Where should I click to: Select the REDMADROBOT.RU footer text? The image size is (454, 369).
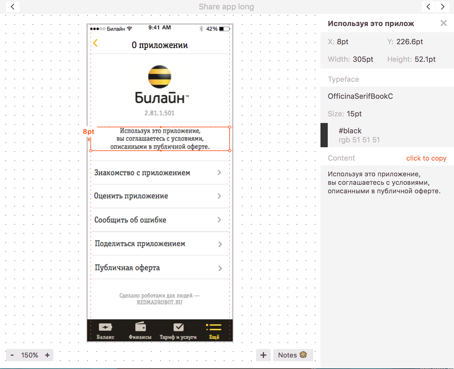160,302
